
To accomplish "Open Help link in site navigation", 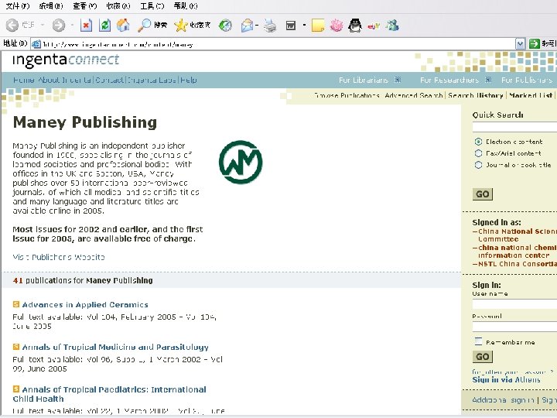I will point(188,80).
